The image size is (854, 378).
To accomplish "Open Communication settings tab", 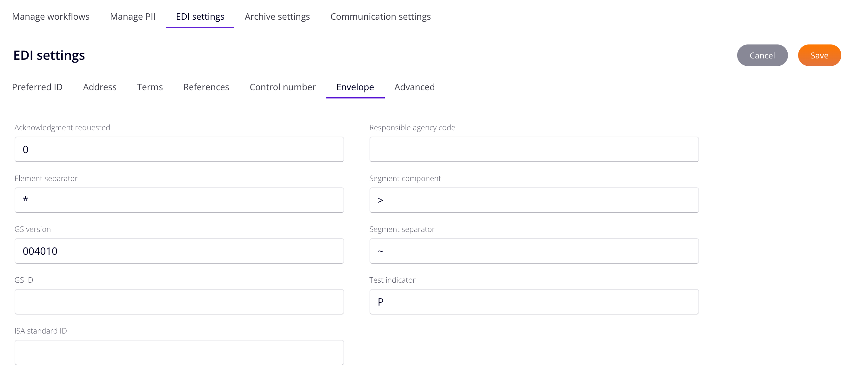I will point(380,17).
